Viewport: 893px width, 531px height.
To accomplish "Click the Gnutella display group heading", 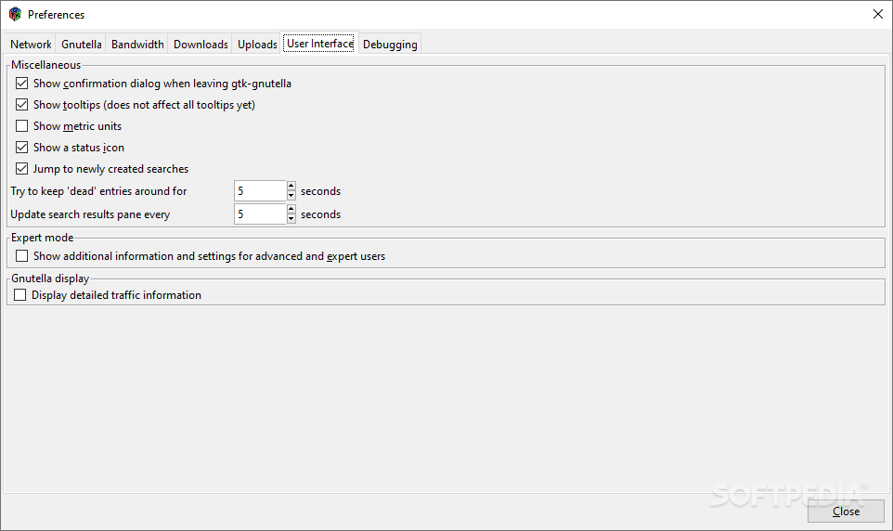I will 50,278.
